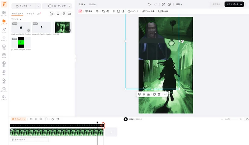Expand the レコーディング dropdown arrow
Image resolution: width=249 pixels, height=145 pixels.
pyautogui.click(x=69, y=6)
